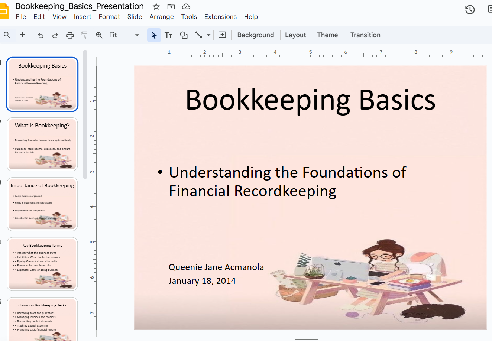
Task: Select the 'What is Bookkeeping?' slide thumbnail
Action: coord(42,144)
